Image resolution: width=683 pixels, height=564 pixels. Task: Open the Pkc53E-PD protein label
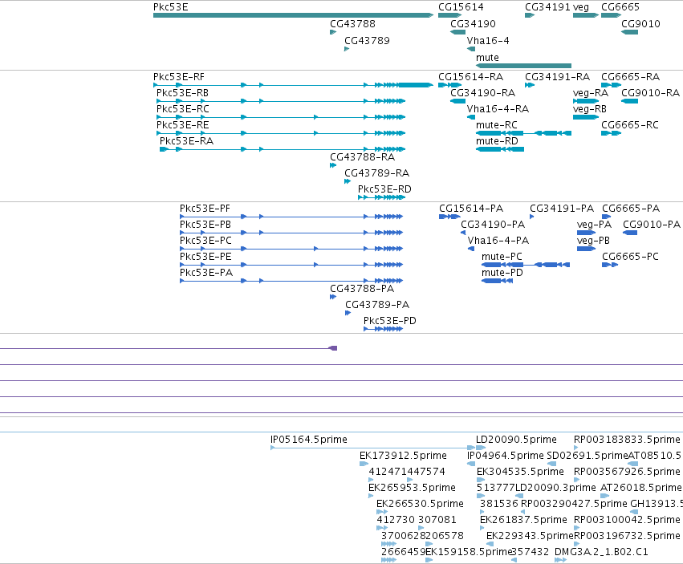pos(390,321)
